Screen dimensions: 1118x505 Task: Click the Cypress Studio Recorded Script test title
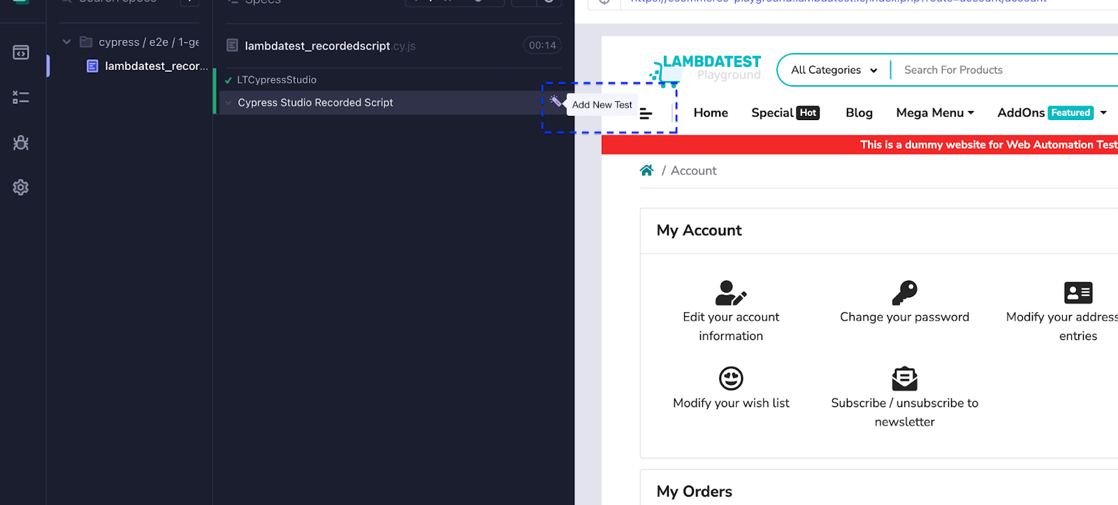pos(315,103)
